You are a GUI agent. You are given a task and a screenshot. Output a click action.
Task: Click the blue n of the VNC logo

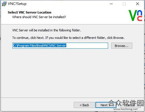[140, 13]
